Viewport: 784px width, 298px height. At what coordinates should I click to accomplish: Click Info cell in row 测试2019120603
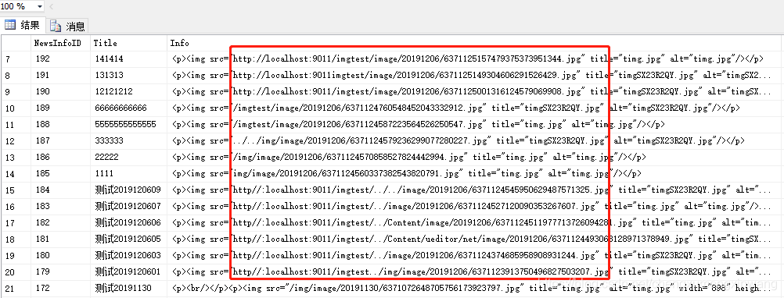pyautogui.click(x=475, y=256)
